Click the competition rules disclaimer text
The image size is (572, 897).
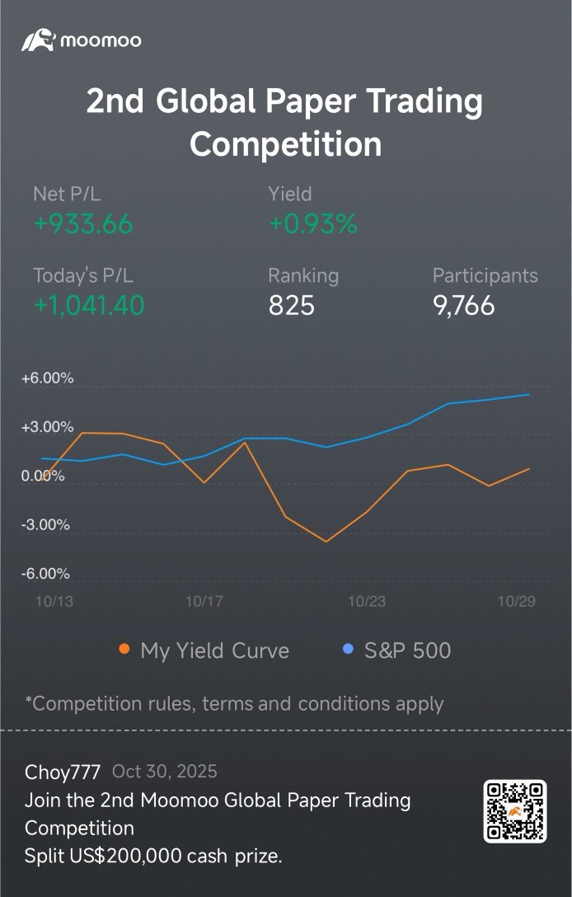(234, 703)
